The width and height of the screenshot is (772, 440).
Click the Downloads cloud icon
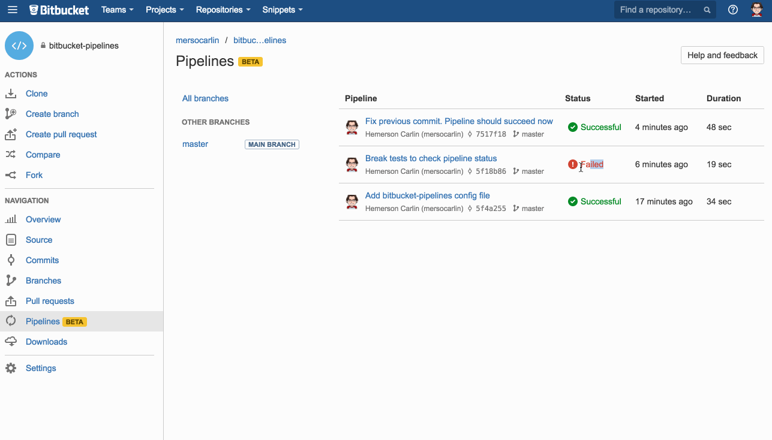point(11,342)
